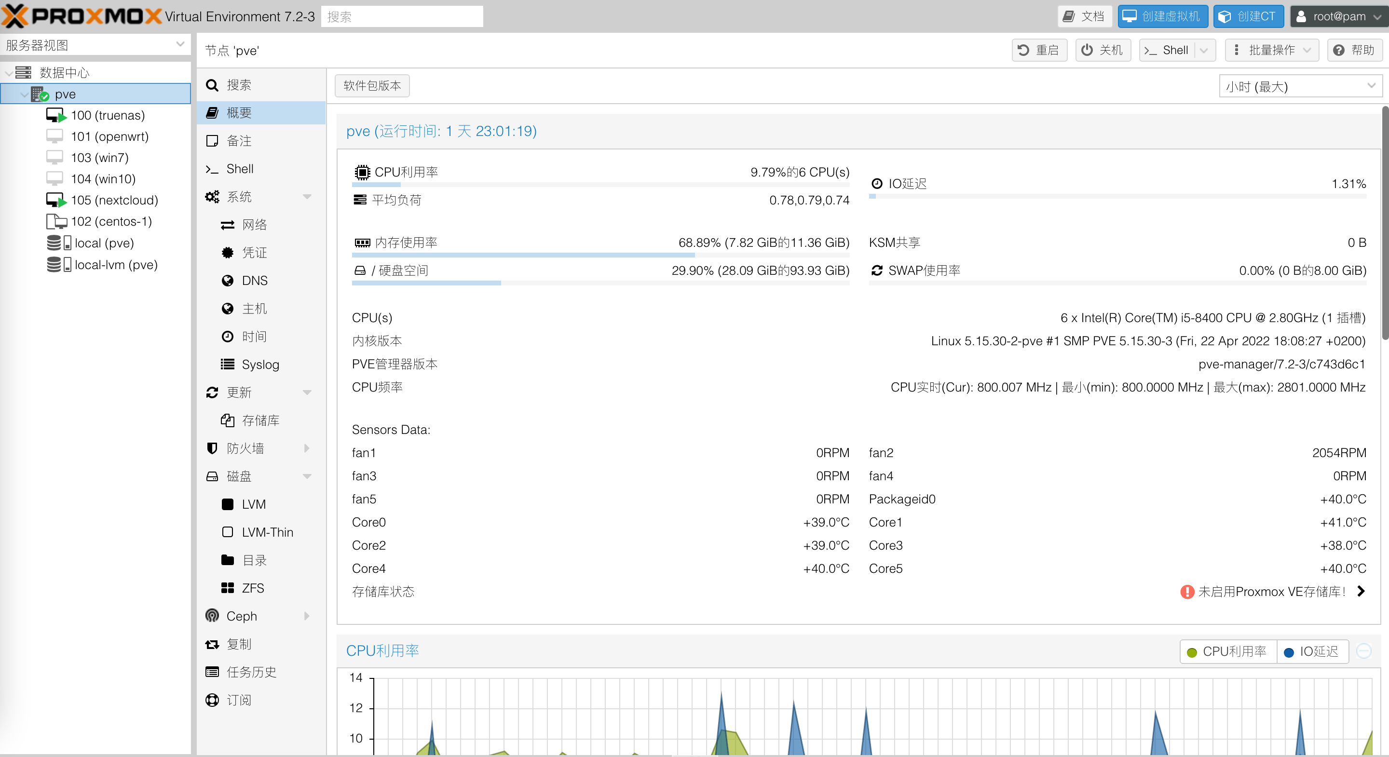The height and width of the screenshot is (757, 1389).
Task: Click the Create VM button
Action: (1162, 16)
